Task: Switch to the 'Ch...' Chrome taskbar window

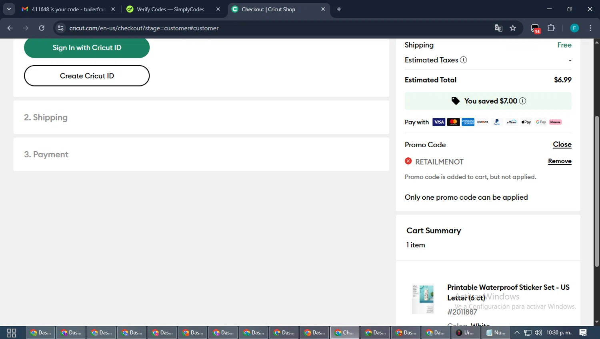Action: (345, 333)
